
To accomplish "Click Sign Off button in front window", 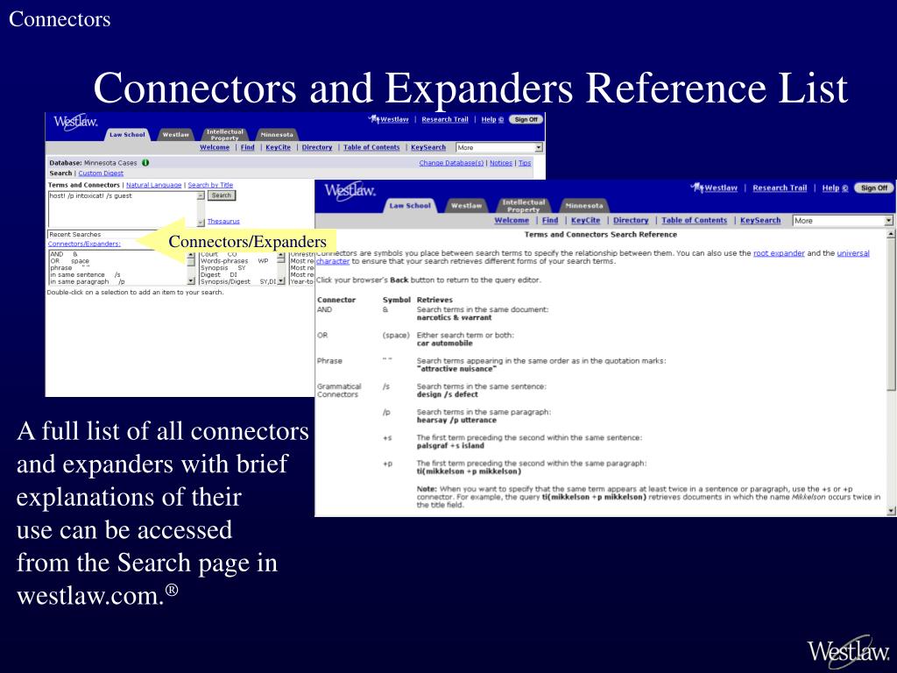I will pyautogui.click(x=873, y=188).
